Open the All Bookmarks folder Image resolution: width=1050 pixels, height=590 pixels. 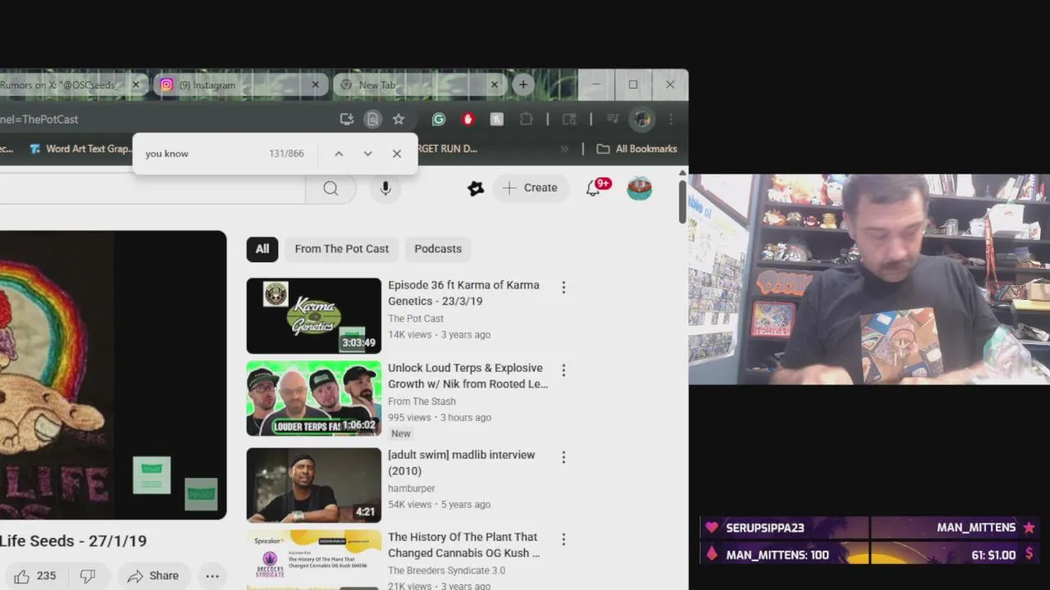click(637, 149)
